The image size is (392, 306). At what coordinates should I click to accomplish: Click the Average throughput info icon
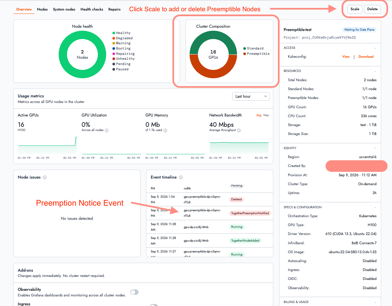[239, 130]
